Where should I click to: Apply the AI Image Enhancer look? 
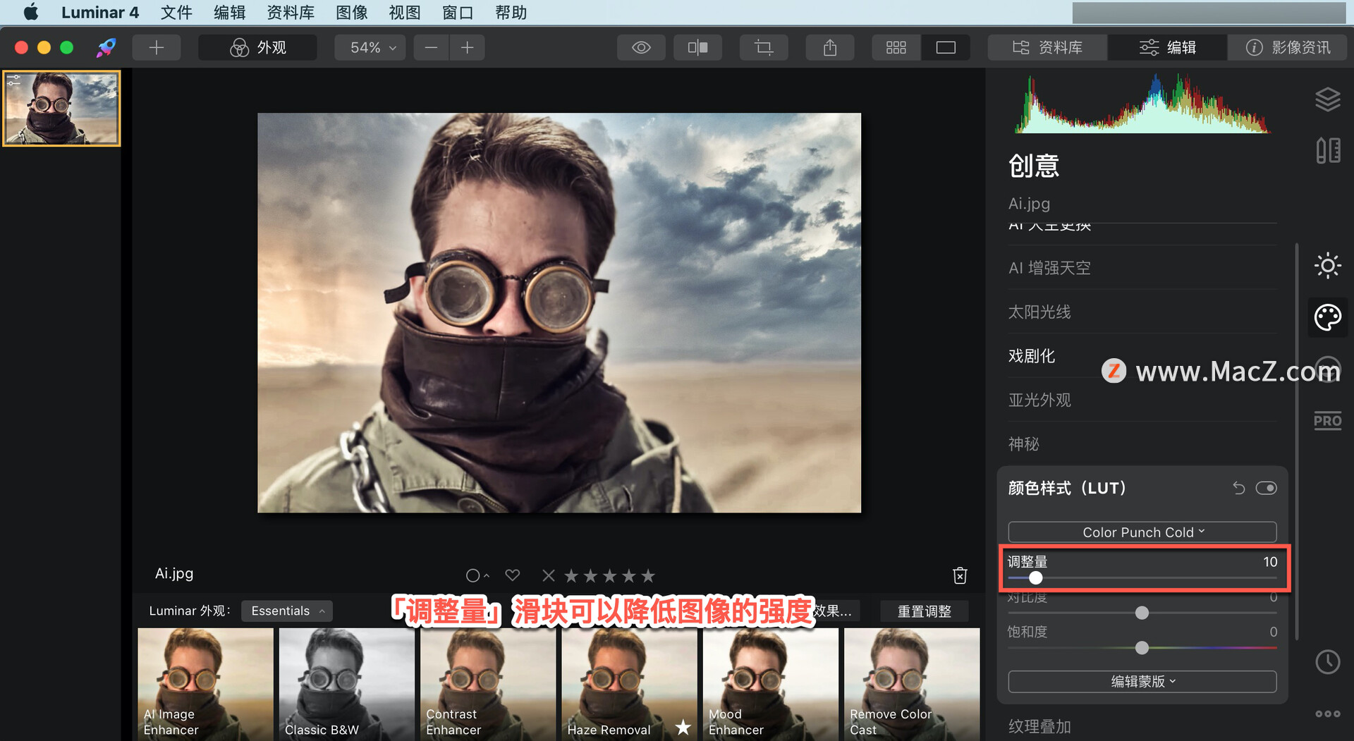coord(205,684)
